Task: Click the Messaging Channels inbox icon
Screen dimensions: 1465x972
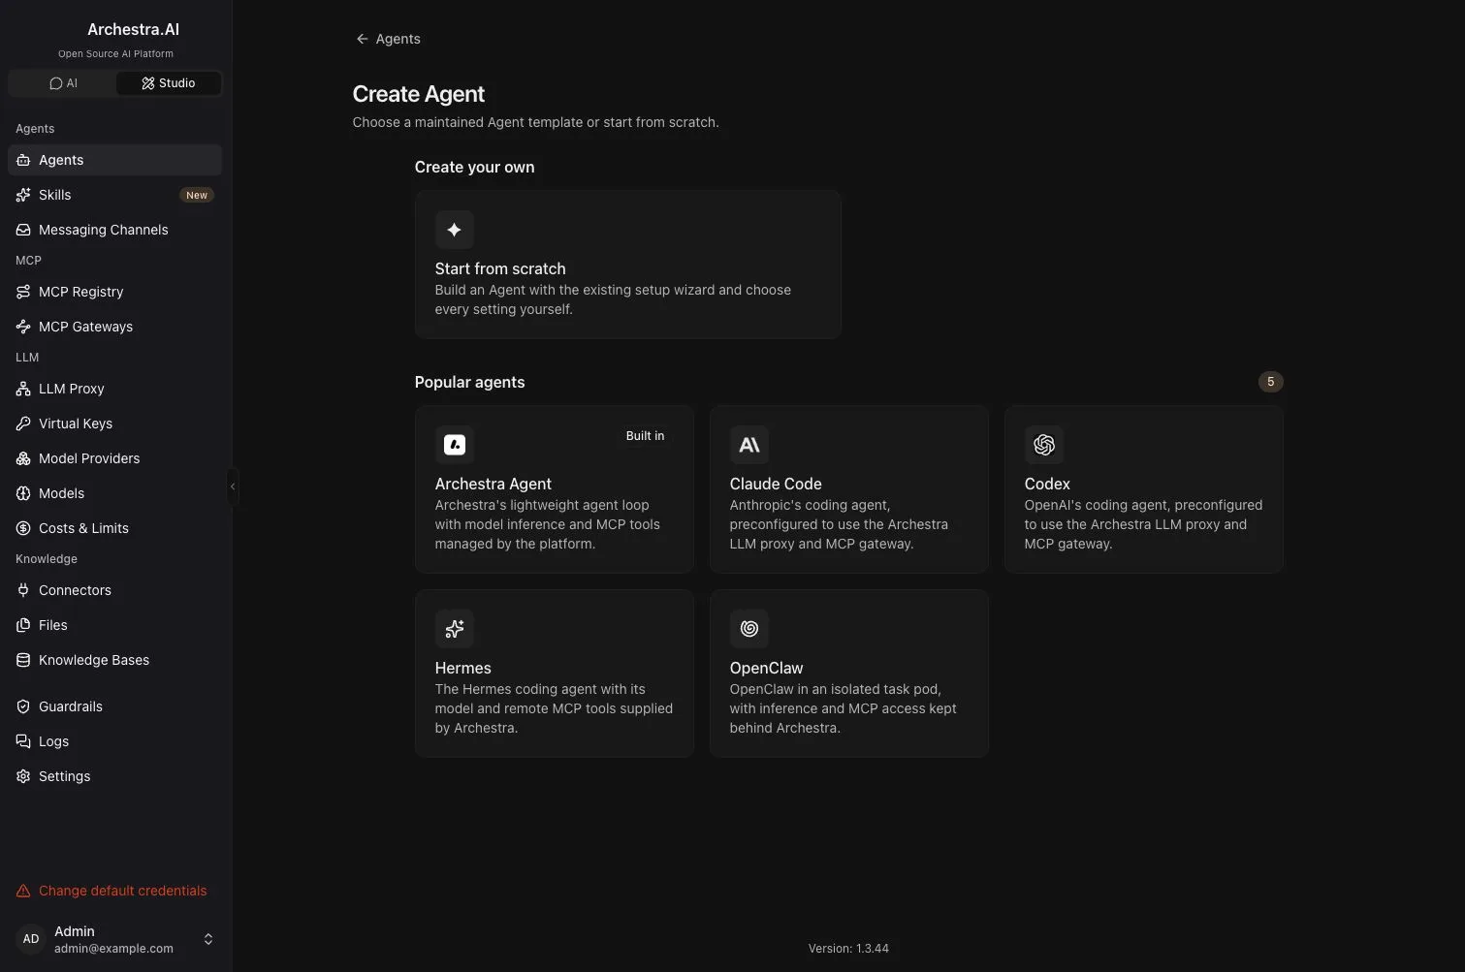Action: pyautogui.click(x=23, y=230)
